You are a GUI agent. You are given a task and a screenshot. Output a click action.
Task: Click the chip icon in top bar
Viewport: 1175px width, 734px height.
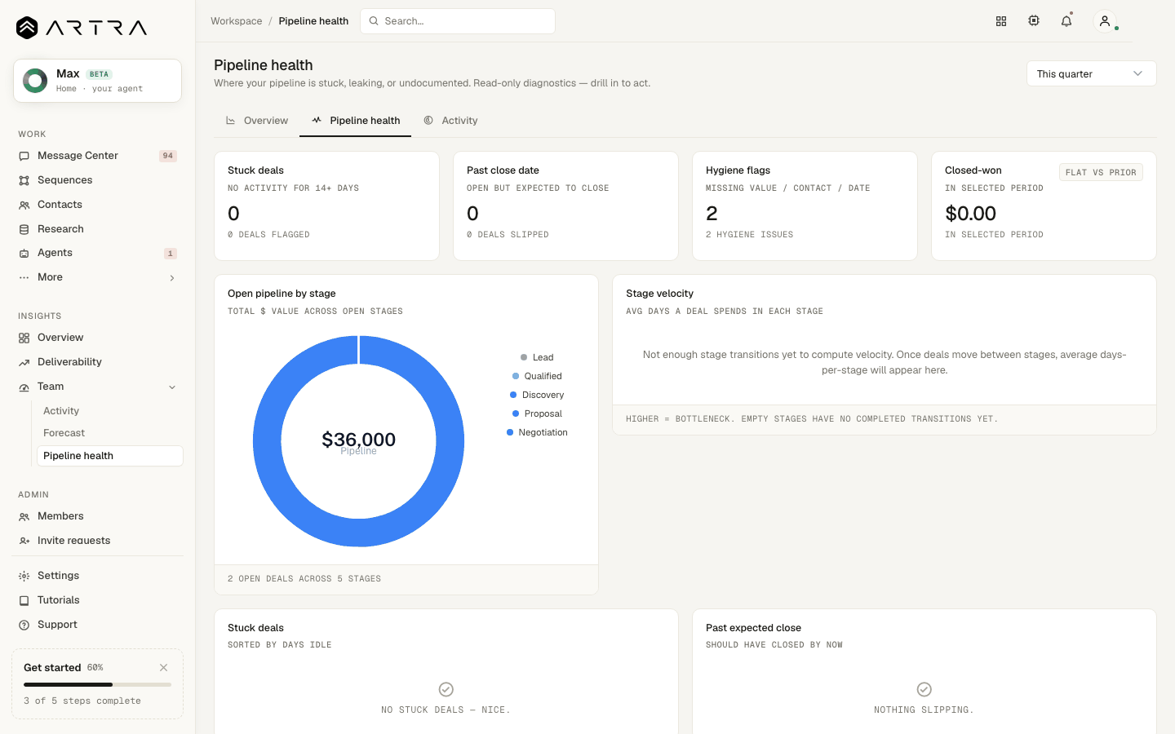pos(1034,21)
